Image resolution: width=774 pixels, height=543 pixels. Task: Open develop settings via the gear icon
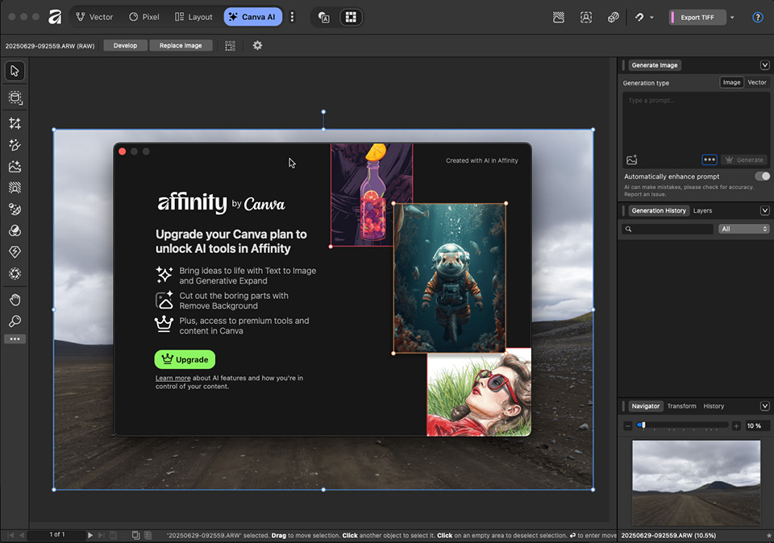(x=257, y=45)
